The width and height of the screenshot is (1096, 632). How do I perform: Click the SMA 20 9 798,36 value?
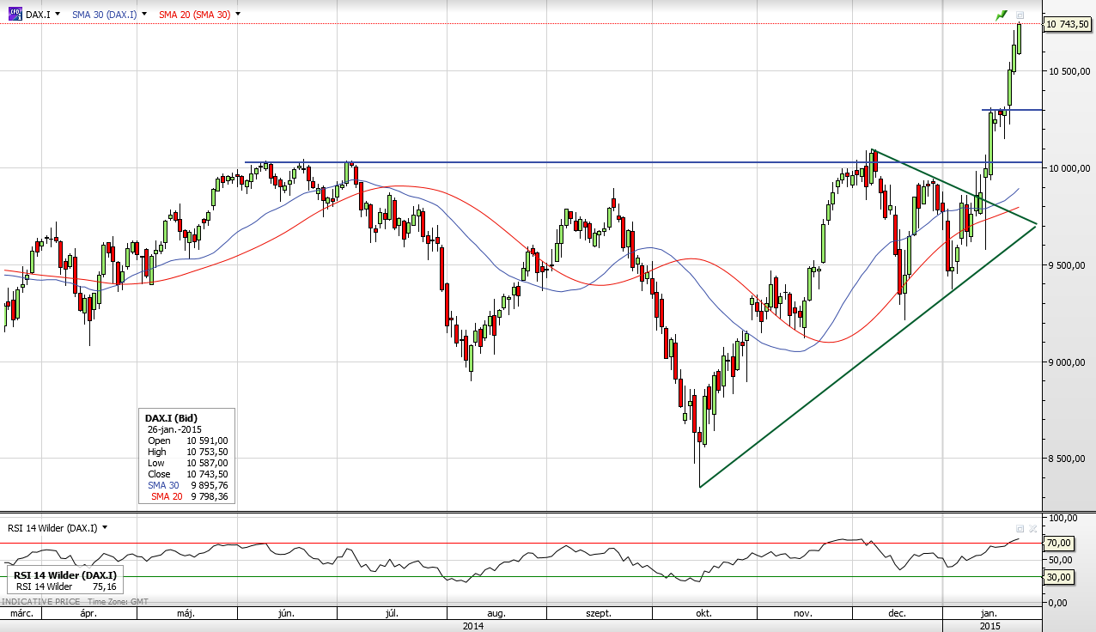click(210, 495)
